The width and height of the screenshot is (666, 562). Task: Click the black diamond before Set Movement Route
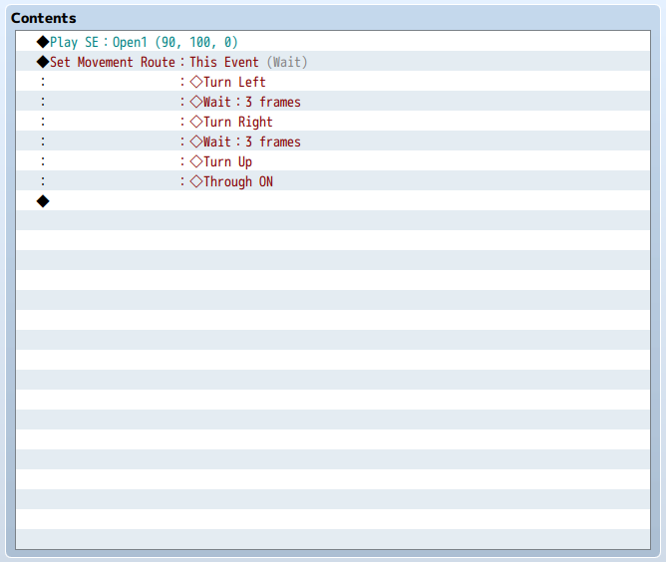pos(43,62)
